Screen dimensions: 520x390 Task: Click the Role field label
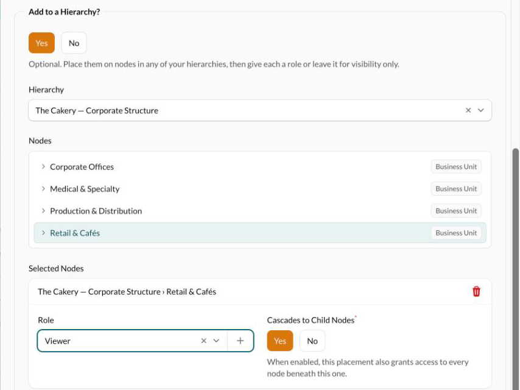coord(46,320)
